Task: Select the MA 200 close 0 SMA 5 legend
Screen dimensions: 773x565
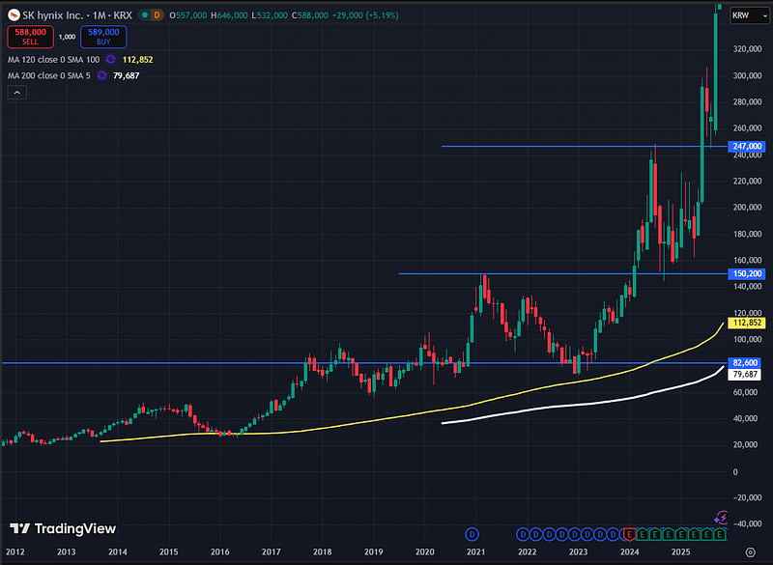Action: [49, 75]
